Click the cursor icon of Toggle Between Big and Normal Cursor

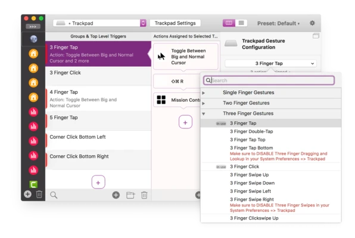(161, 57)
